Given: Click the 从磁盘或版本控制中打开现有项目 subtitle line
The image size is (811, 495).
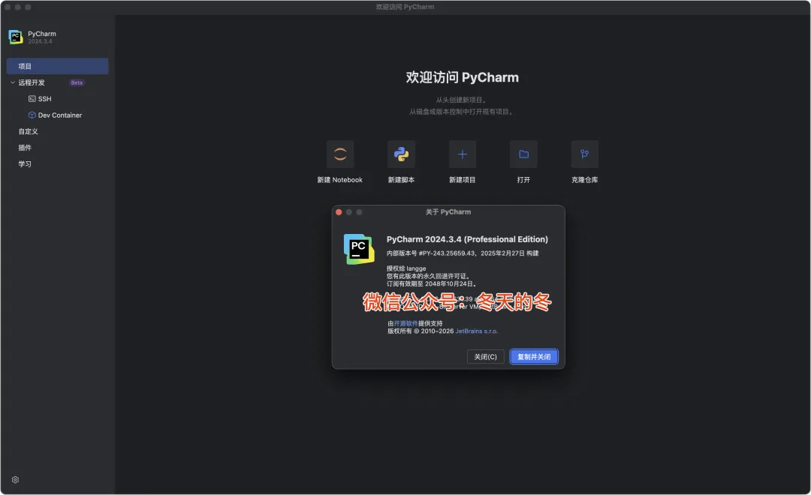Looking at the screenshot, I should (x=461, y=112).
